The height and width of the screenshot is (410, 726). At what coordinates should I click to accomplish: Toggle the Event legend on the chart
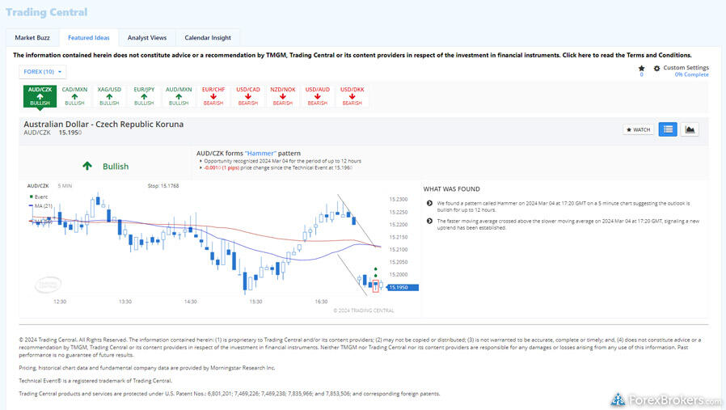(x=39, y=197)
